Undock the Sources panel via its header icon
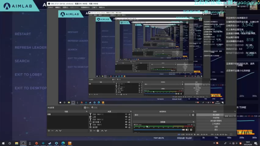Viewport: 260px width, 146px height. 131,112
